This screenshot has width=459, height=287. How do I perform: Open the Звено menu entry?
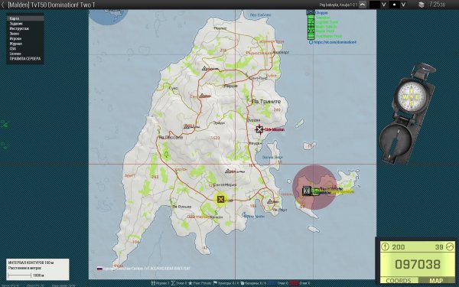[25, 34]
